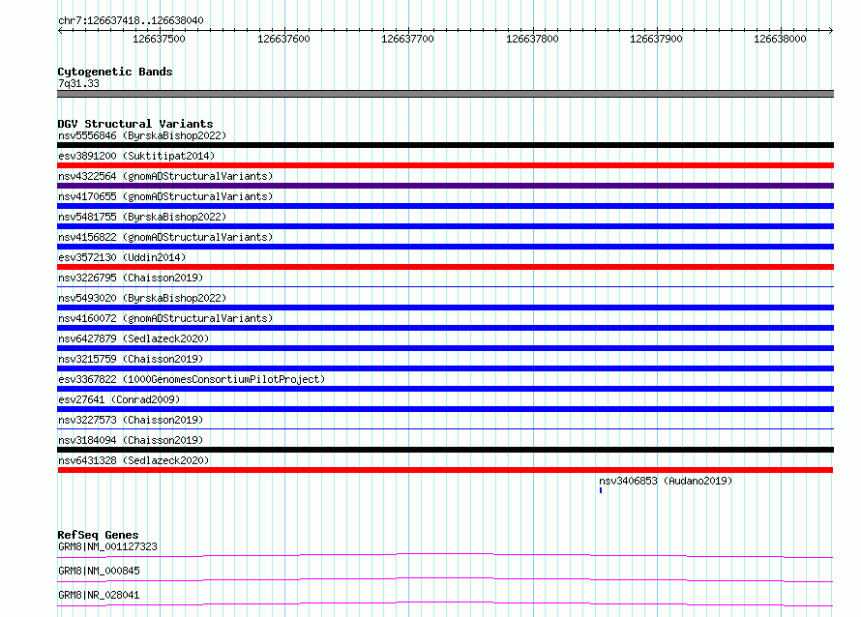Open the esv27641 (Conrad2009) variant label
The width and height of the screenshot is (861, 617).
pos(119,399)
